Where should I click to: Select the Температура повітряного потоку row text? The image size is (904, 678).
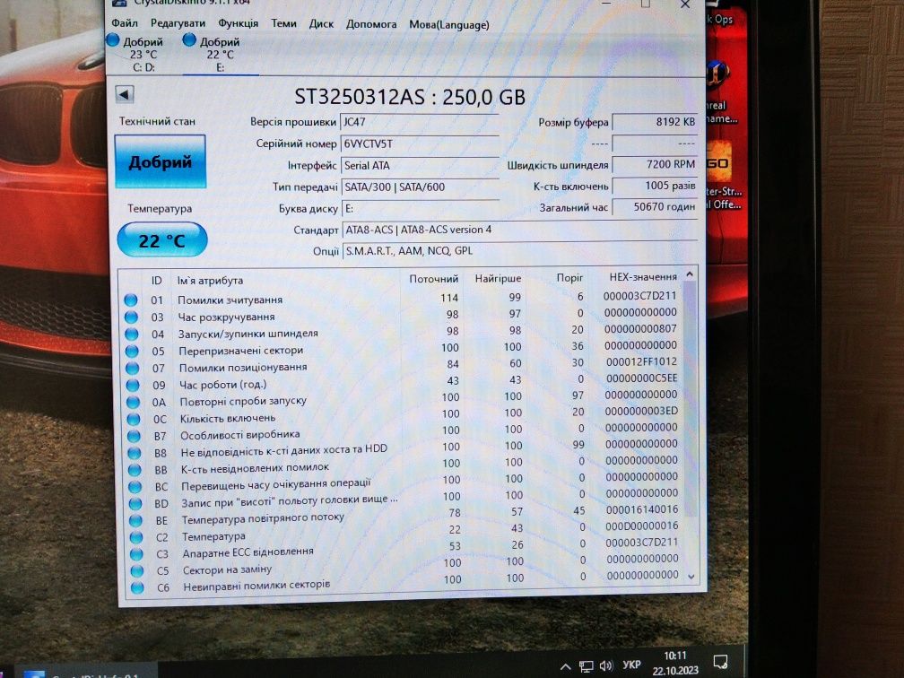click(x=263, y=519)
